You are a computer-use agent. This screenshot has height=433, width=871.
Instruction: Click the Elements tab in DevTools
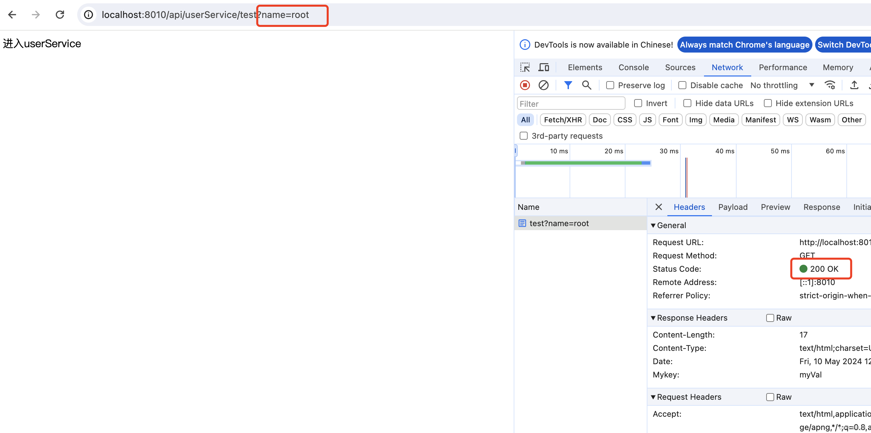585,67
